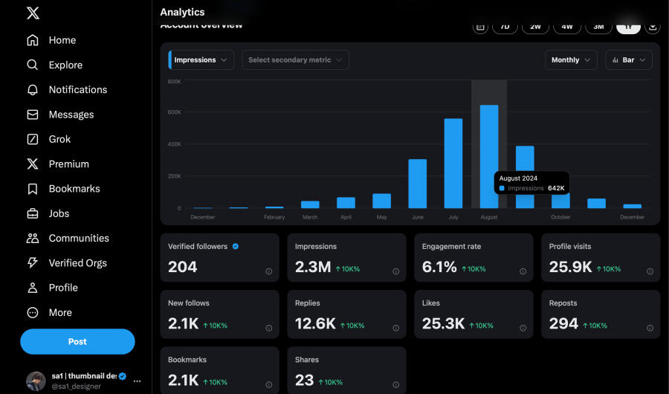Click the Grok slash-square icon

[33, 139]
